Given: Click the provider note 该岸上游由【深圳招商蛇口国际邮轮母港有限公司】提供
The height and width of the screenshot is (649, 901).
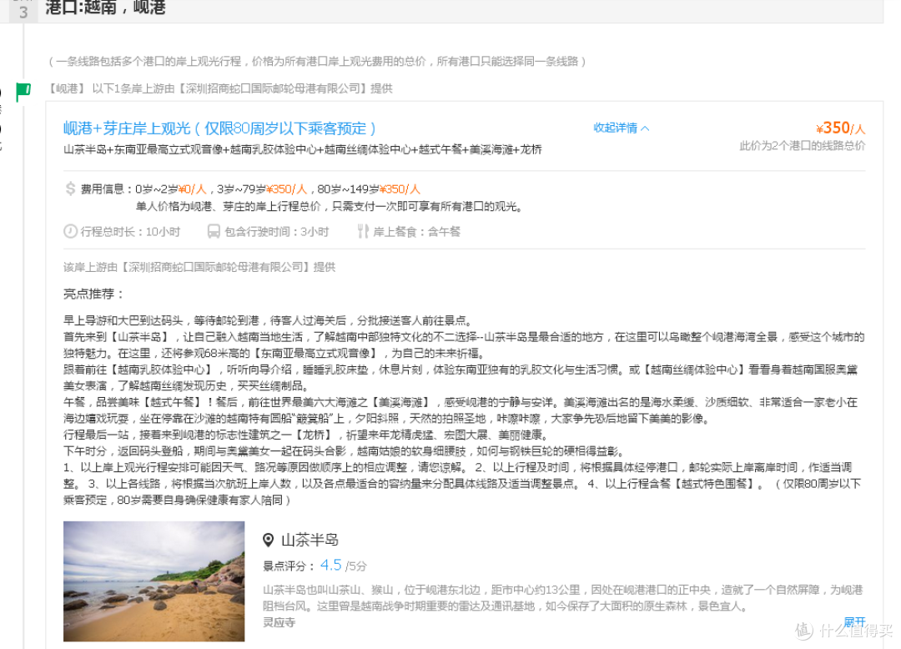Looking at the screenshot, I should (x=199, y=267).
